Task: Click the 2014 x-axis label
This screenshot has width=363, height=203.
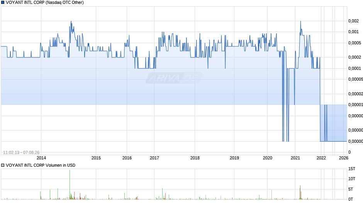Action: point(41,158)
